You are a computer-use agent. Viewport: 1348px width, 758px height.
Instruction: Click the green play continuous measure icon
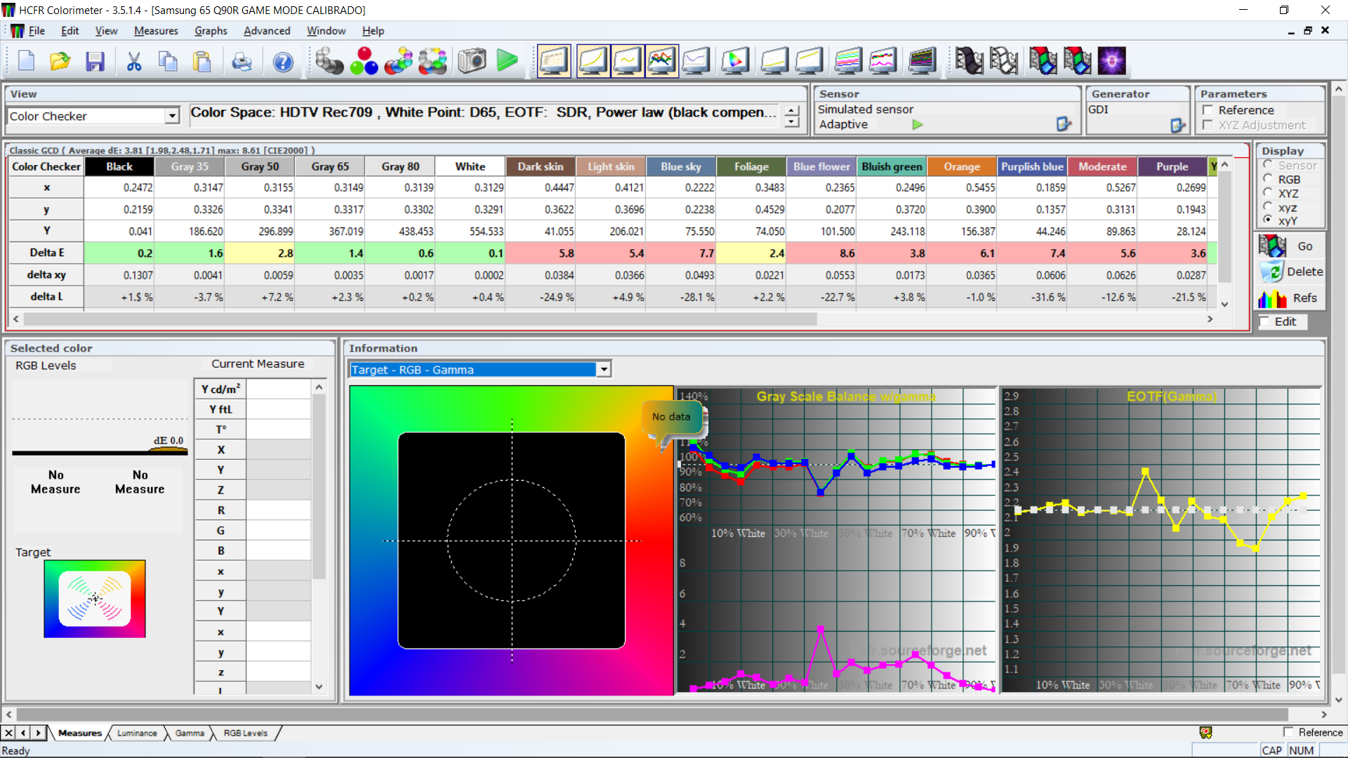click(507, 62)
